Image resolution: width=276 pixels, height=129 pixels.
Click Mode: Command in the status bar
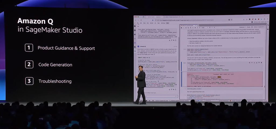tap(237, 101)
